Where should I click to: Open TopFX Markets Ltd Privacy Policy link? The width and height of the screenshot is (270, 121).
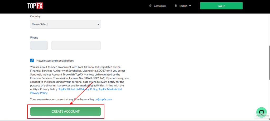click(110, 90)
